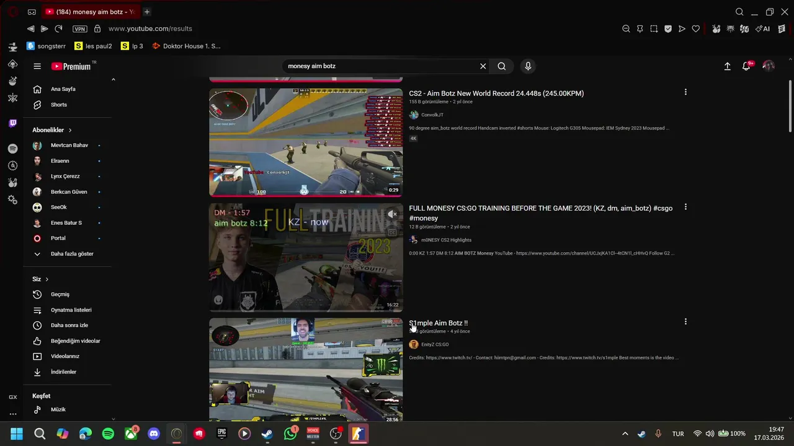The image size is (794, 446).
Task: Open Oynatma listeleri in the sidebar
Action: tap(67, 310)
